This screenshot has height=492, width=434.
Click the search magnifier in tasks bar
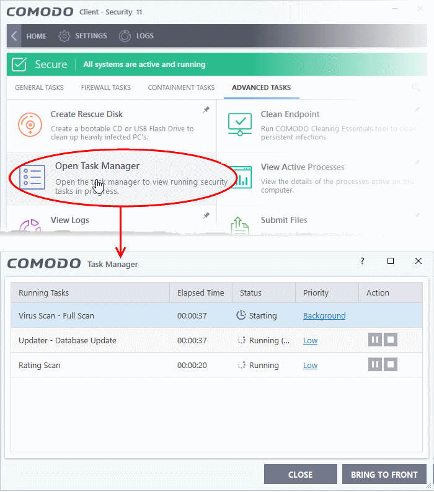point(416,87)
